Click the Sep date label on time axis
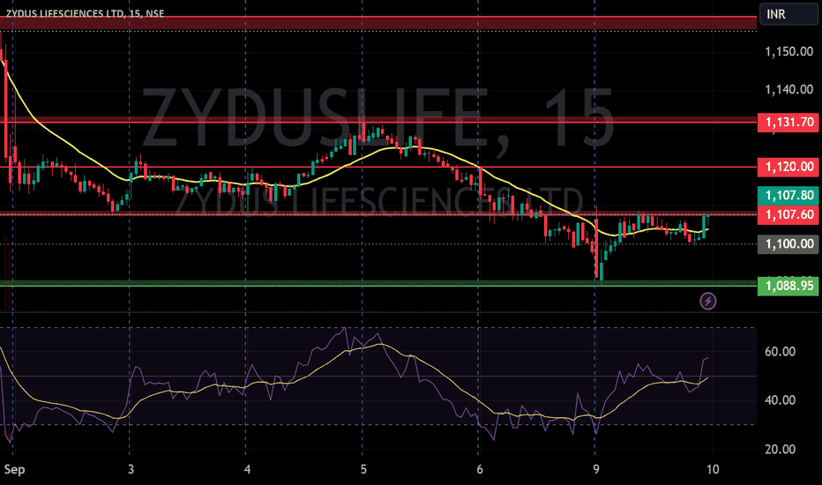 pyautogui.click(x=14, y=469)
